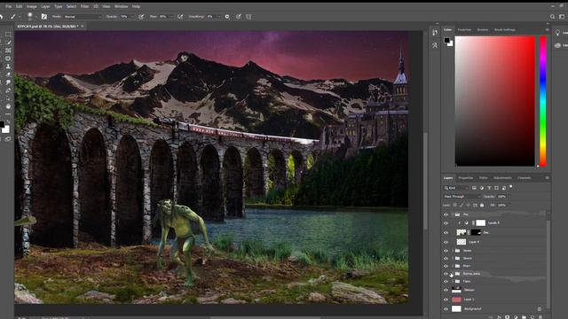Screen dimensions: 568x319
Task: Open the Window menu
Action: (121, 6)
